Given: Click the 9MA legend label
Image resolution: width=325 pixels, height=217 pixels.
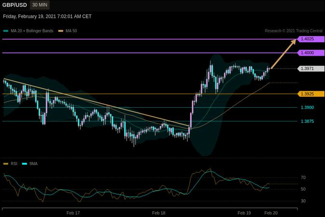Looking at the screenshot, I should pyautogui.click(x=33, y=164).
